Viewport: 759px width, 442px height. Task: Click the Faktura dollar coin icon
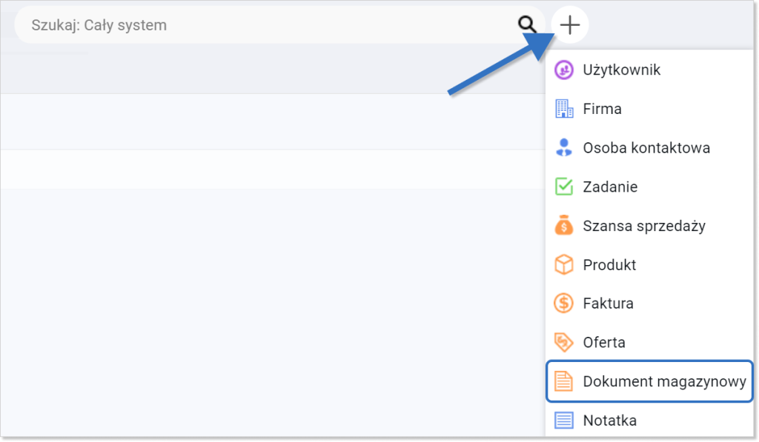[x=564, y=304]
